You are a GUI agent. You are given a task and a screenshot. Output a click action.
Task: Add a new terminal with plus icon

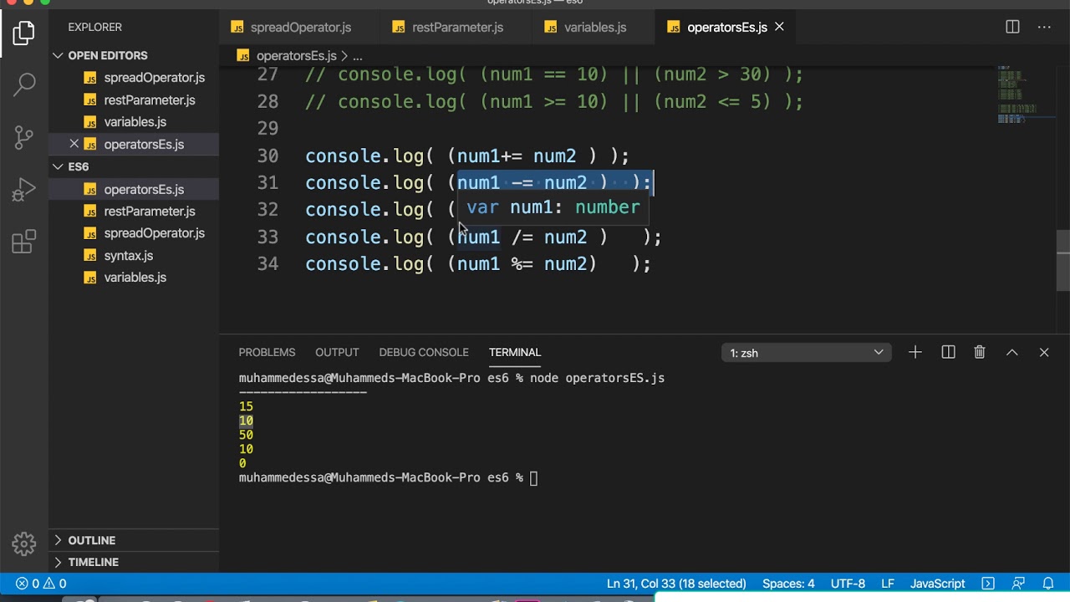coord(915,352)
